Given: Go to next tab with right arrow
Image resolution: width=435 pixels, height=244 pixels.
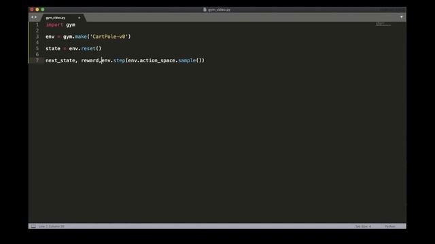Looking at the screenshot, I should (x=35, y=17).
